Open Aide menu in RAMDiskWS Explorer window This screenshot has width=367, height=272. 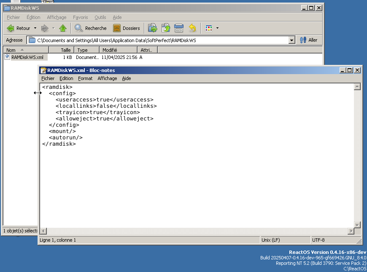point(117,17)
